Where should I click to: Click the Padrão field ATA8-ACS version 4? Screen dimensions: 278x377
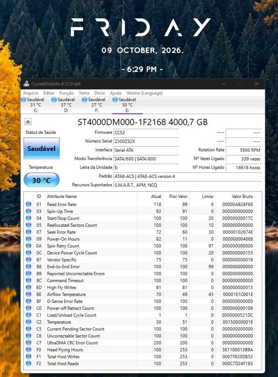(188, 176)
